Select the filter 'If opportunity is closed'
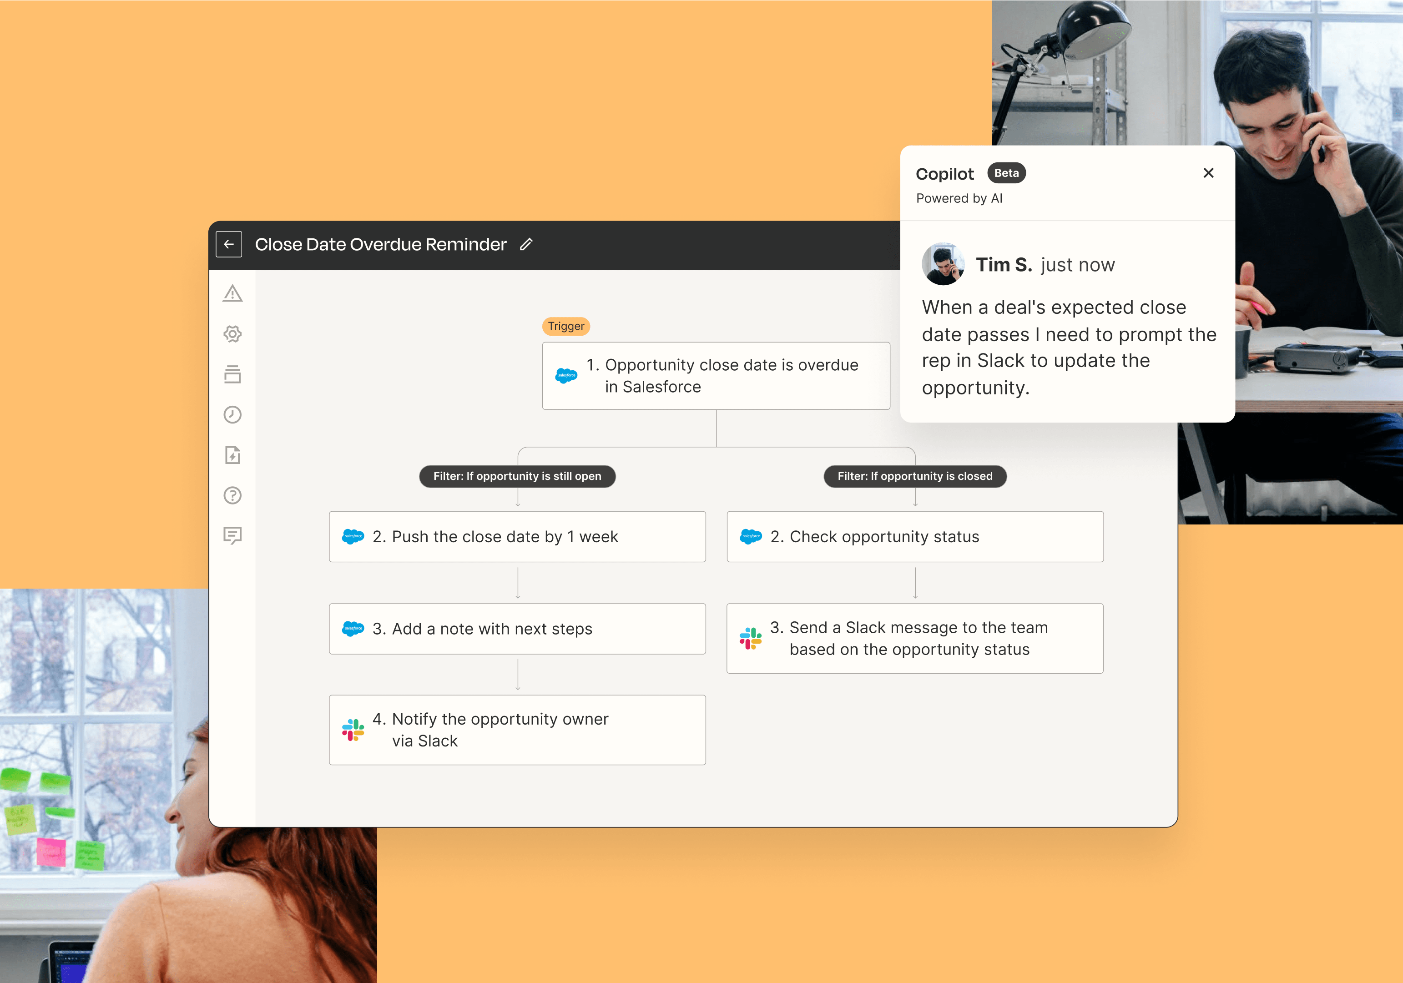Screen dimensions: 1403x983 tap(915, 476)
